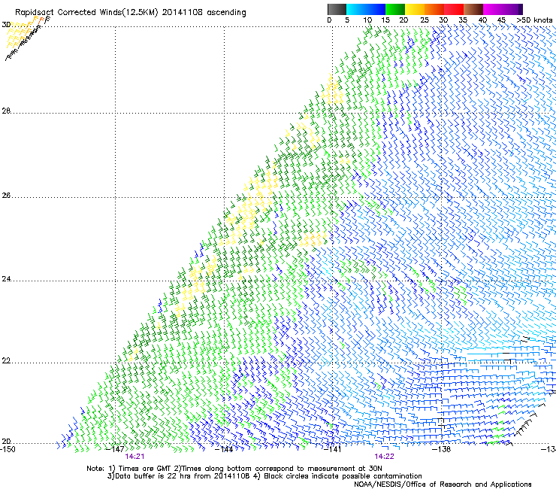Click the yellow 20-25 knots legend segment
Image resolution: width=556 pixels, height=489 pixels.
pyautogui.click(x=415, y=9)
